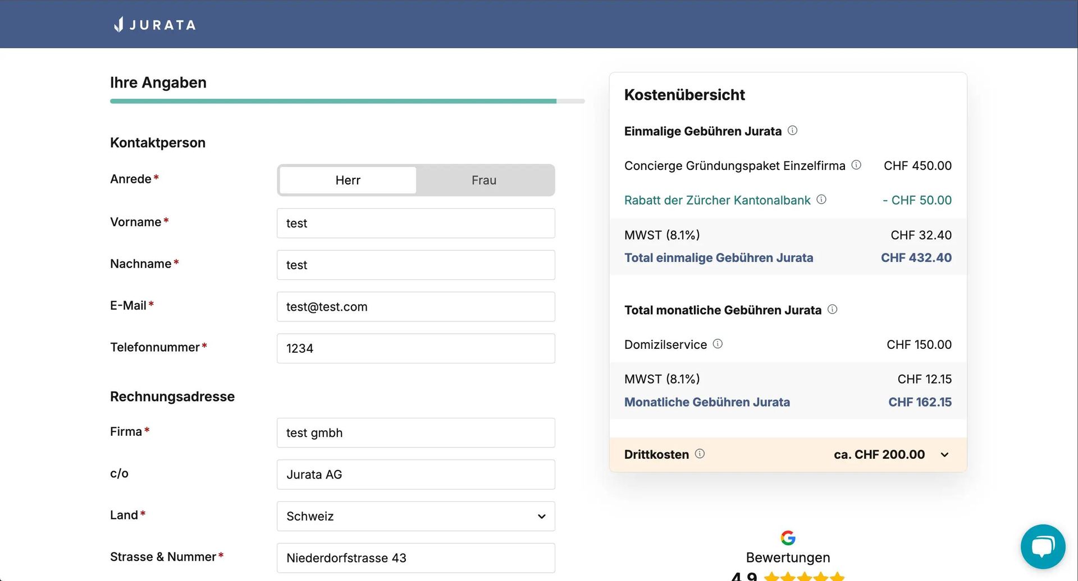Screen dimensions: 1078x581
Task: Click into the Vorname field
Action: [x=416, y=223]
